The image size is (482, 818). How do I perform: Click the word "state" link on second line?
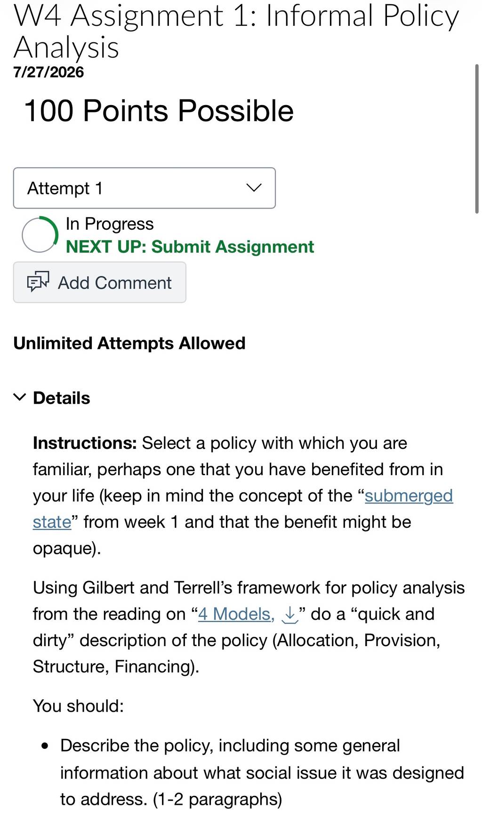(52, 522)
